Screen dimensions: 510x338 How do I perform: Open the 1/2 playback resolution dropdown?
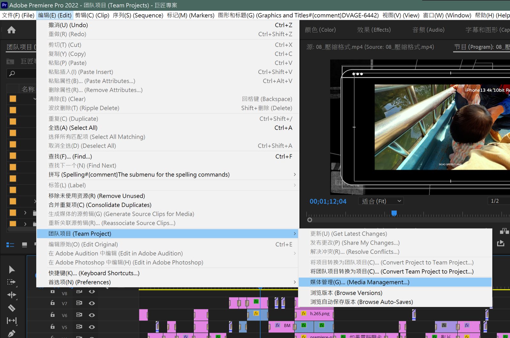tap(499, 201)
